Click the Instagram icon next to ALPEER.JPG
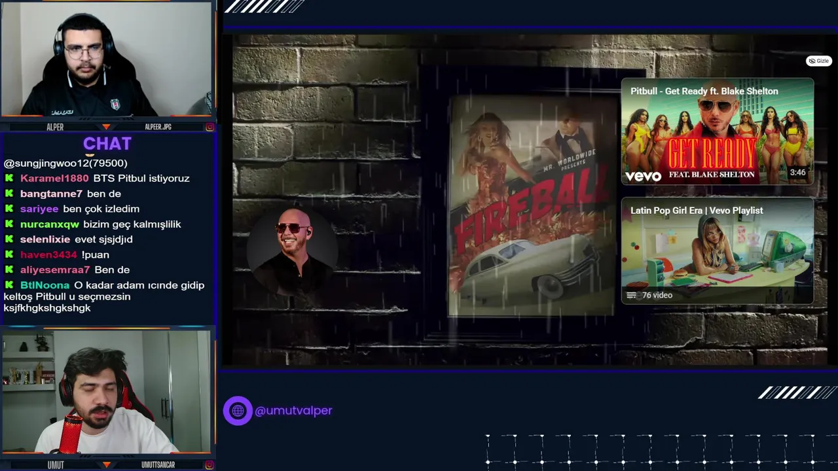The image size is (838, 471). click(209, 127)
